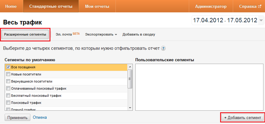Expand the Экспортировать dropdown
This screenshot has width=265, height=124.
[x=101, y=34]
